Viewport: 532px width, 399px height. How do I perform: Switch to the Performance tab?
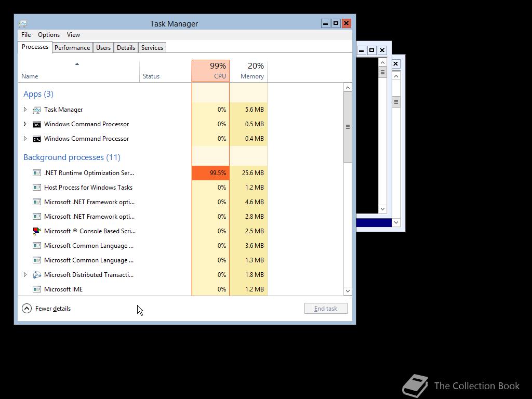(x=72, y=48)
